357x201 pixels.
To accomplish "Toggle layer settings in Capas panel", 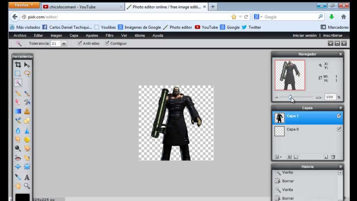I will pos(278,157).
